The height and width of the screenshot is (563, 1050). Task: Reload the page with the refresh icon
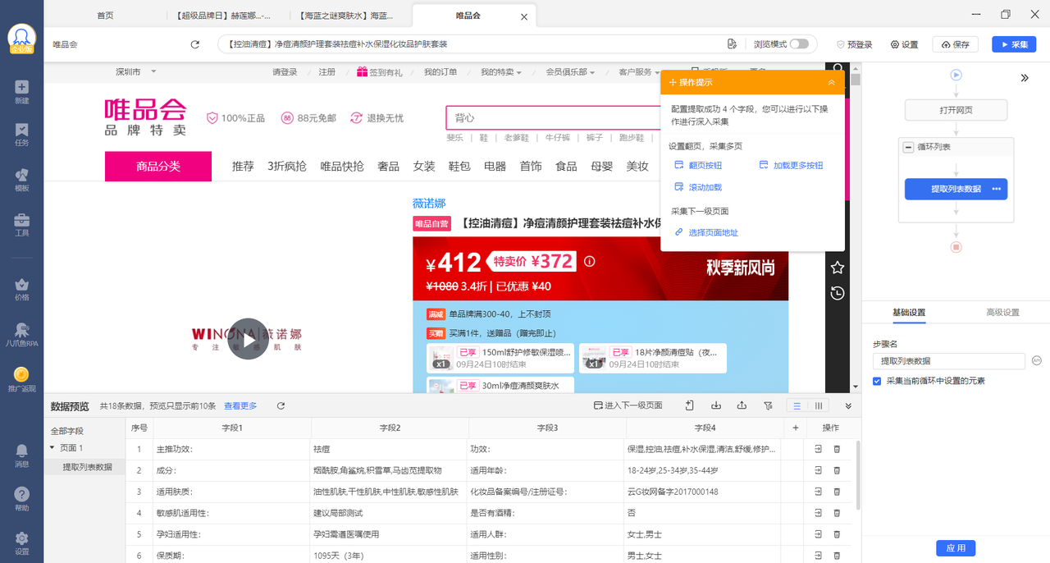[x=195, y=44]
